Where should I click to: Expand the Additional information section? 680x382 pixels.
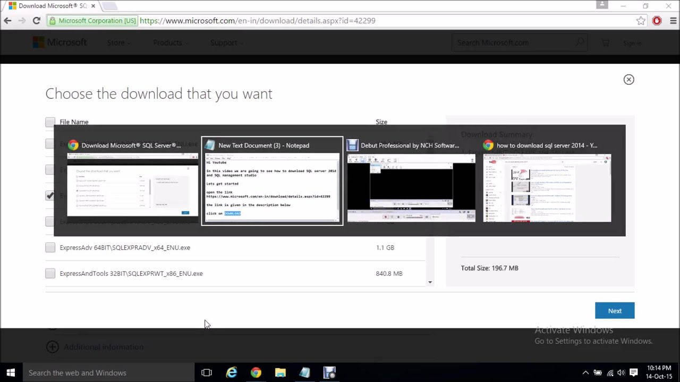[95, 347]
